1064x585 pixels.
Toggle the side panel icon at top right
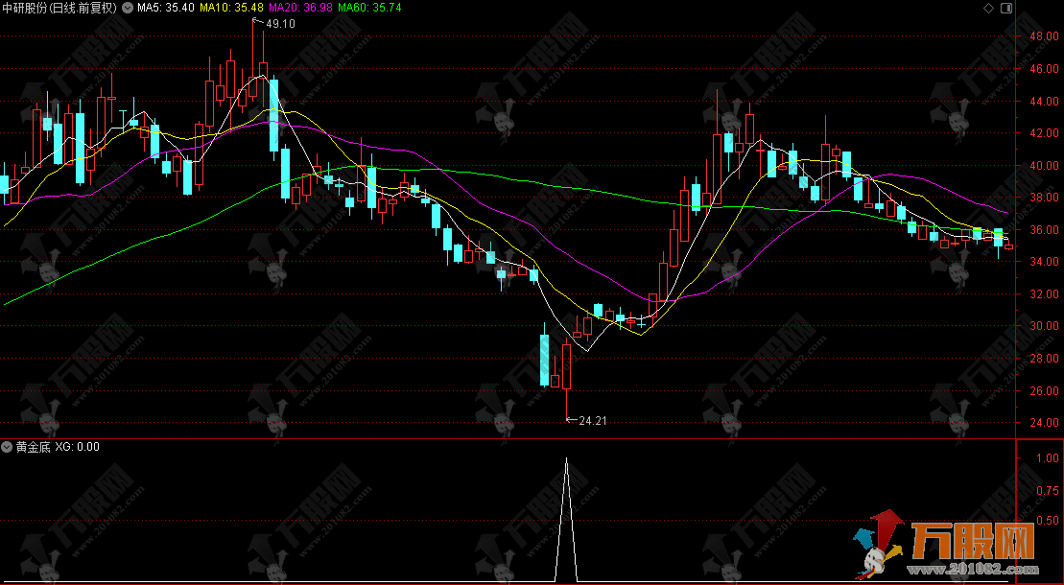click(x=1005, y=8)
